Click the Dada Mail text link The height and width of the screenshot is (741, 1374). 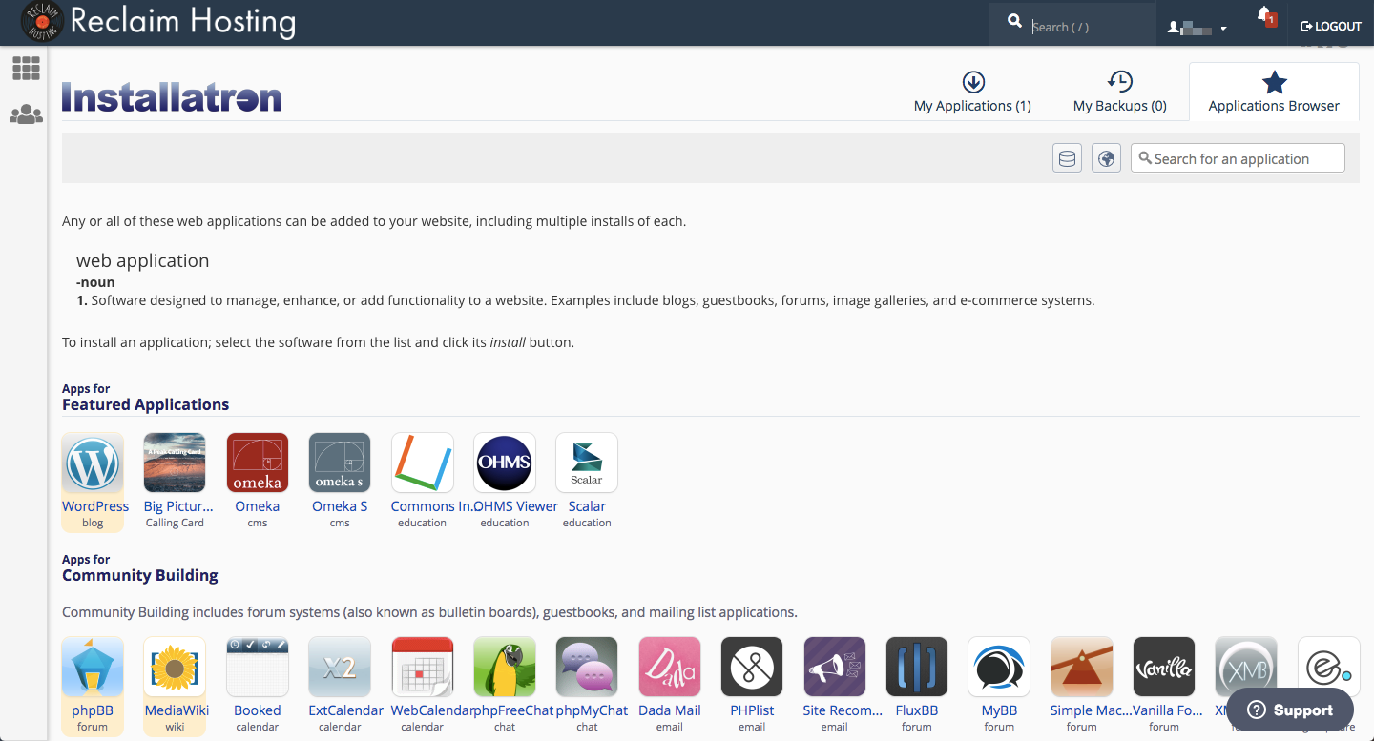tap(670, 710)
